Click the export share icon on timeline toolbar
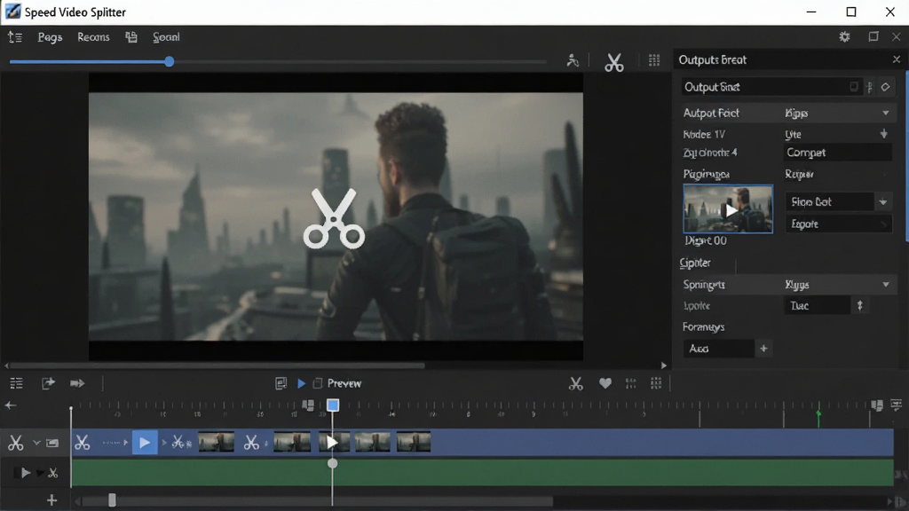This screenshot has height=511, width=909. [48, 383]
